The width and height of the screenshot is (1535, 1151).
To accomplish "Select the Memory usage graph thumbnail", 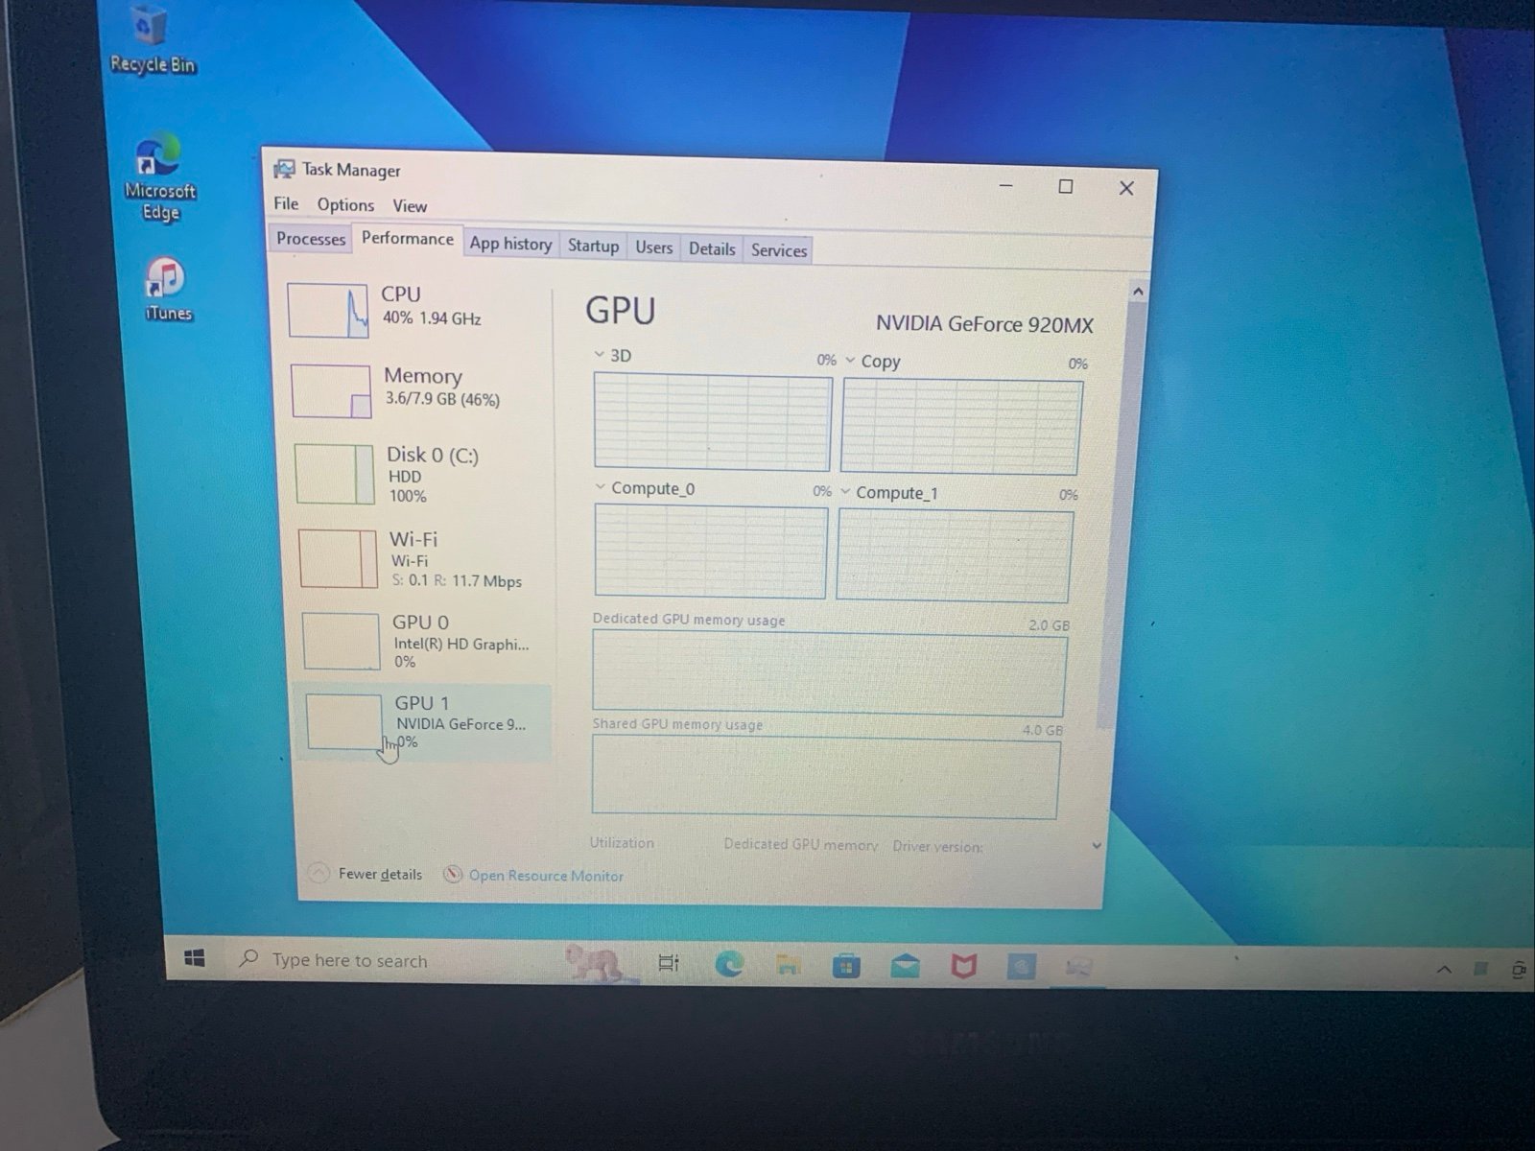I will tap(331, 391).
